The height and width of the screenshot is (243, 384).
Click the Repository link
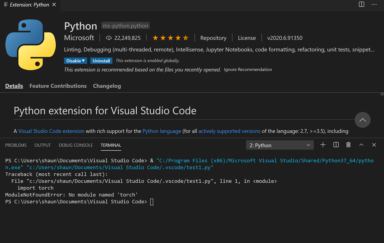click(213, 38)
